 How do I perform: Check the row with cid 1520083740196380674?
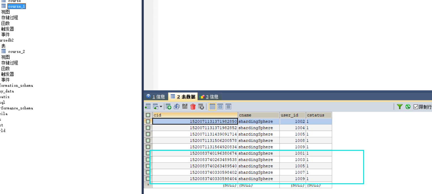pos(148,153)
